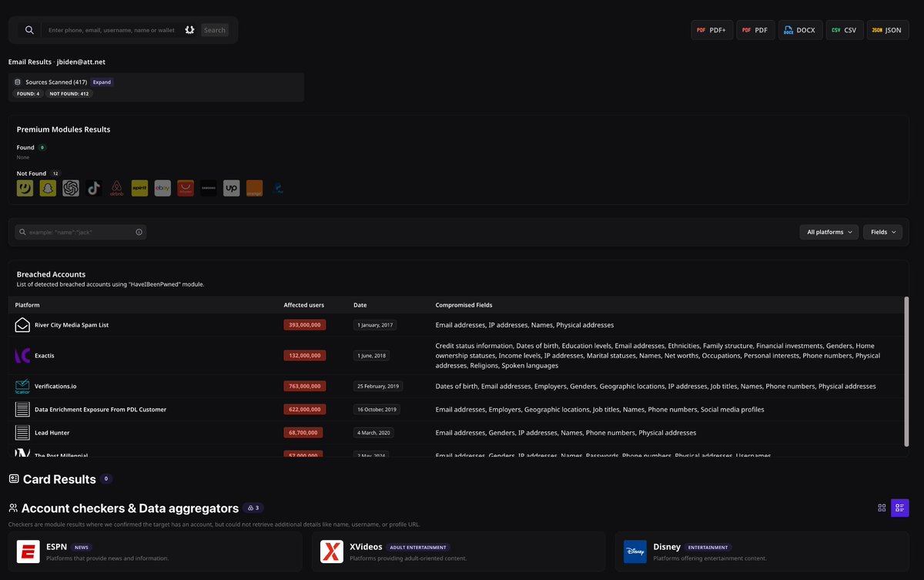Image resolution: width=924 pixels, height=580 pixels.
Task: Click the eBay module icon
Action: pyautogui.click(x=162, y=188)
